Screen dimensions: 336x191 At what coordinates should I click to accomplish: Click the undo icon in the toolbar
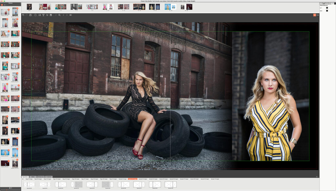pyautogui.click(x=23, y=15)
